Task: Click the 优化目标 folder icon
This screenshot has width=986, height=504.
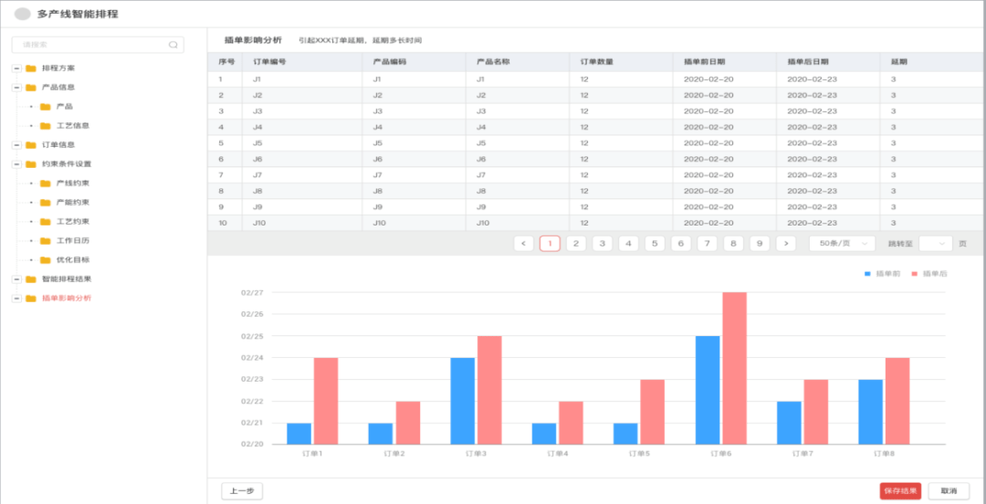Action: pos(46,260)
